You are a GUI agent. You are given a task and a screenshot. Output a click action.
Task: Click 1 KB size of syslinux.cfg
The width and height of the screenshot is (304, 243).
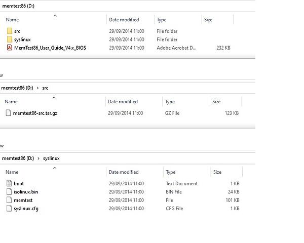[235, 209]
